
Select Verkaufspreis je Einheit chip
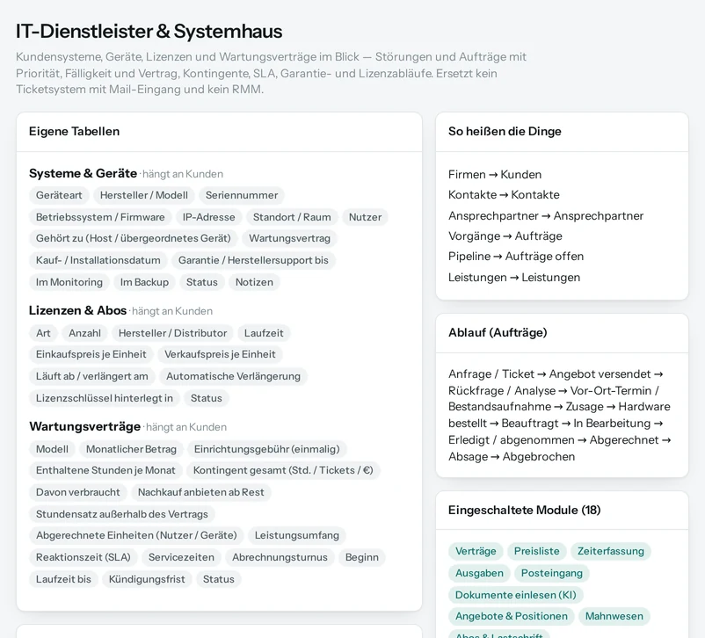click(x=220, y=354)
